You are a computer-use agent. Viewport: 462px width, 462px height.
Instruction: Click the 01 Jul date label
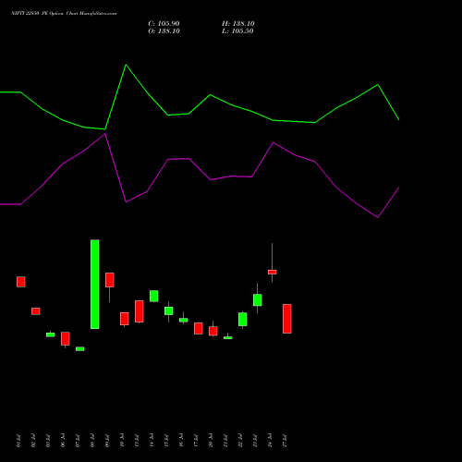18,441
